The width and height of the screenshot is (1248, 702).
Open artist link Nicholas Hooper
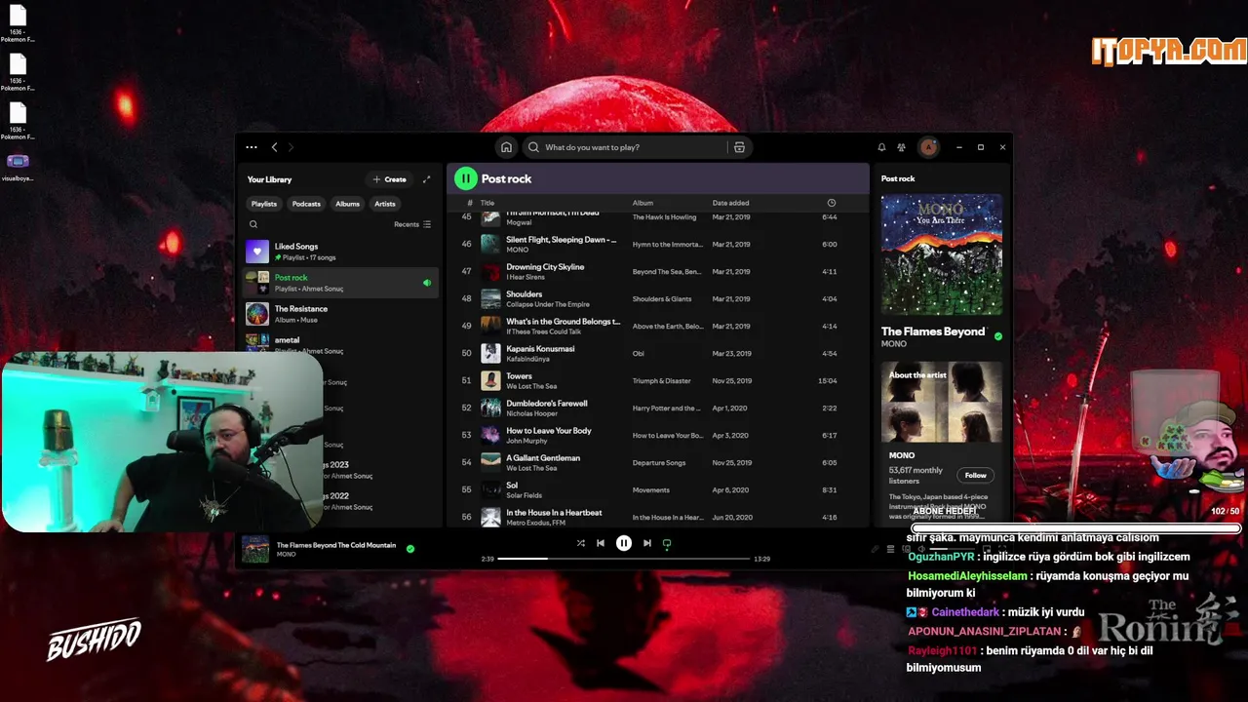532,413
